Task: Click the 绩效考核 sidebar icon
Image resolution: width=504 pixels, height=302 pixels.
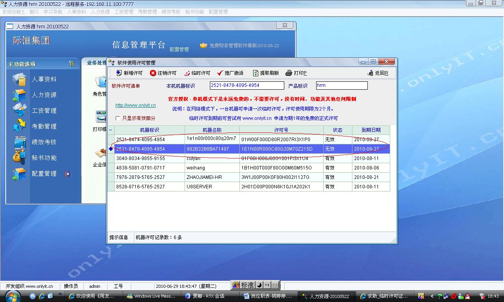Action: [x=19, y=142]
